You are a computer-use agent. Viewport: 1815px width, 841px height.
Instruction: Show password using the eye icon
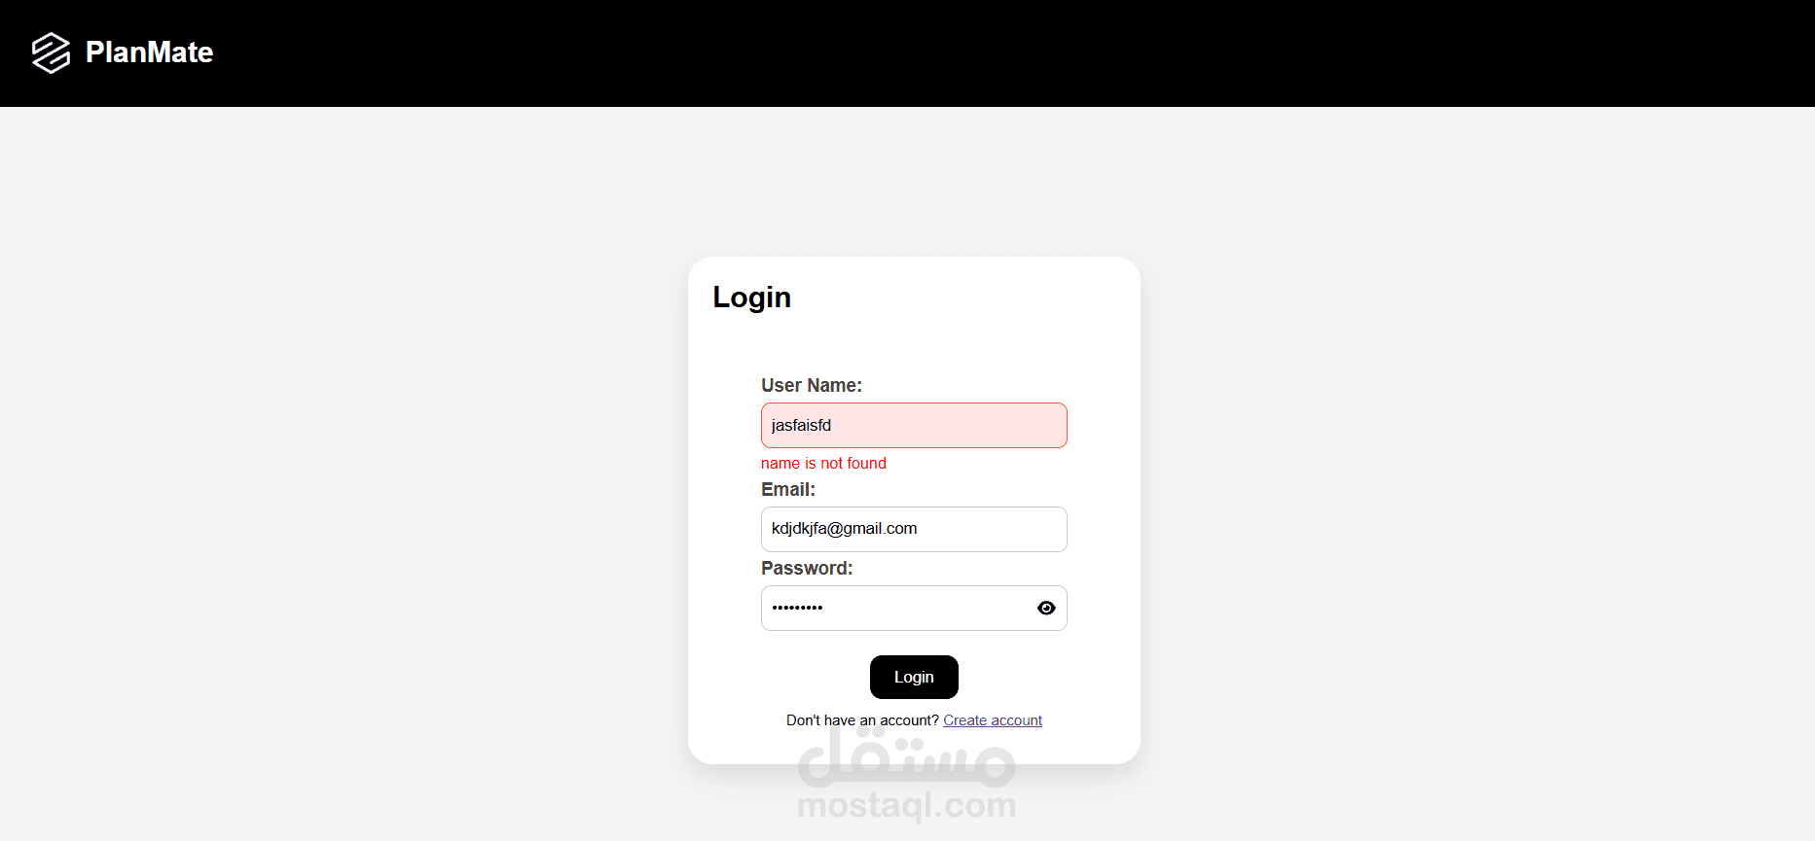1046,608
